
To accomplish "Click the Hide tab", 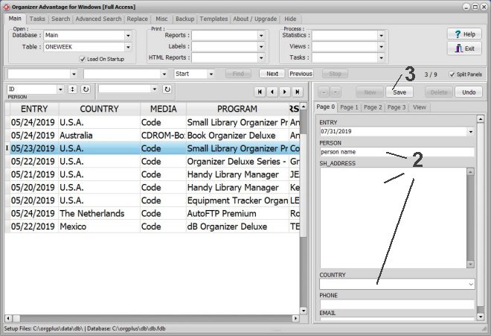I will click(290, 19).
